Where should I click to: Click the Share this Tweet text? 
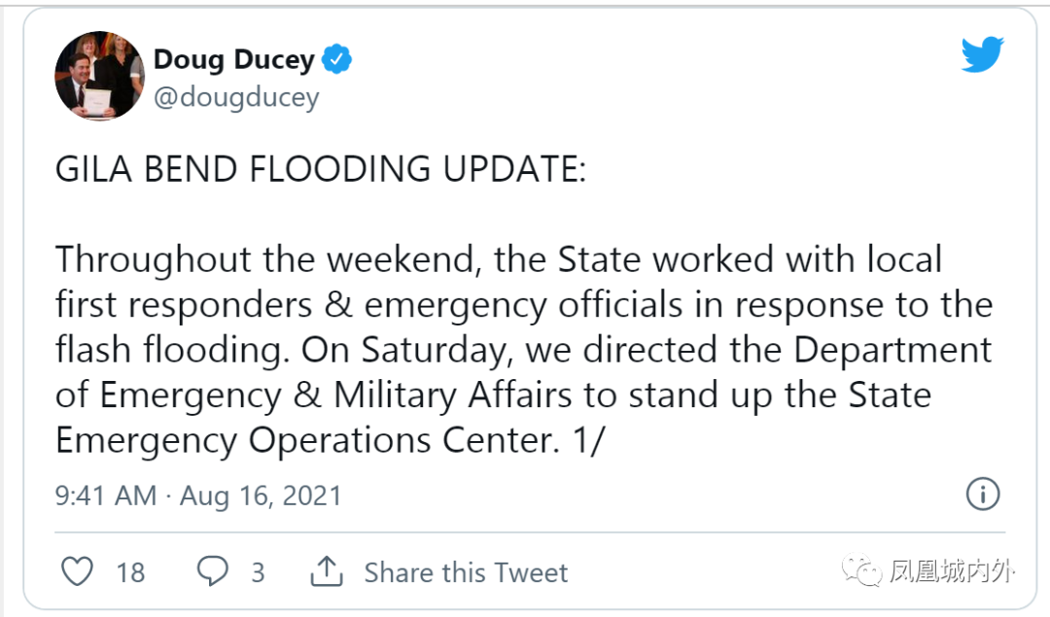coord(466,572)
